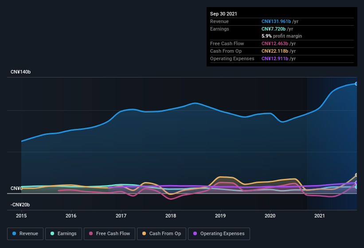Click the -CN¥20b y-axis label

pos(20,205)
